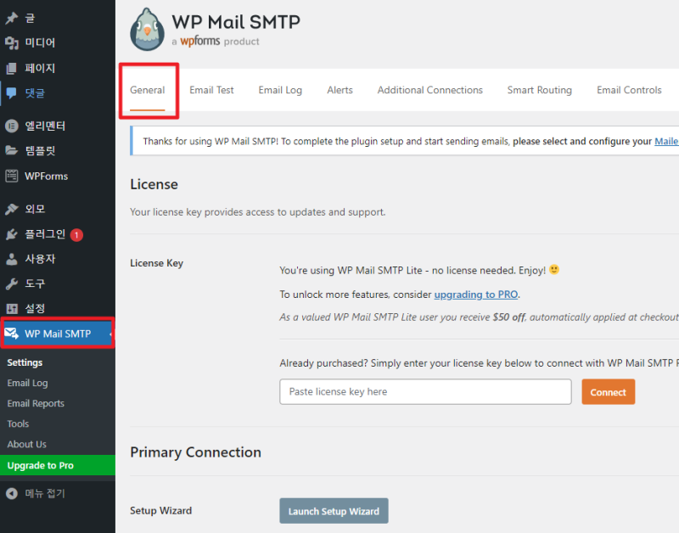The height and width of the screenshot is (533, 679).
Task: Open the Additional Connections tab
Action: pos(430,90)
